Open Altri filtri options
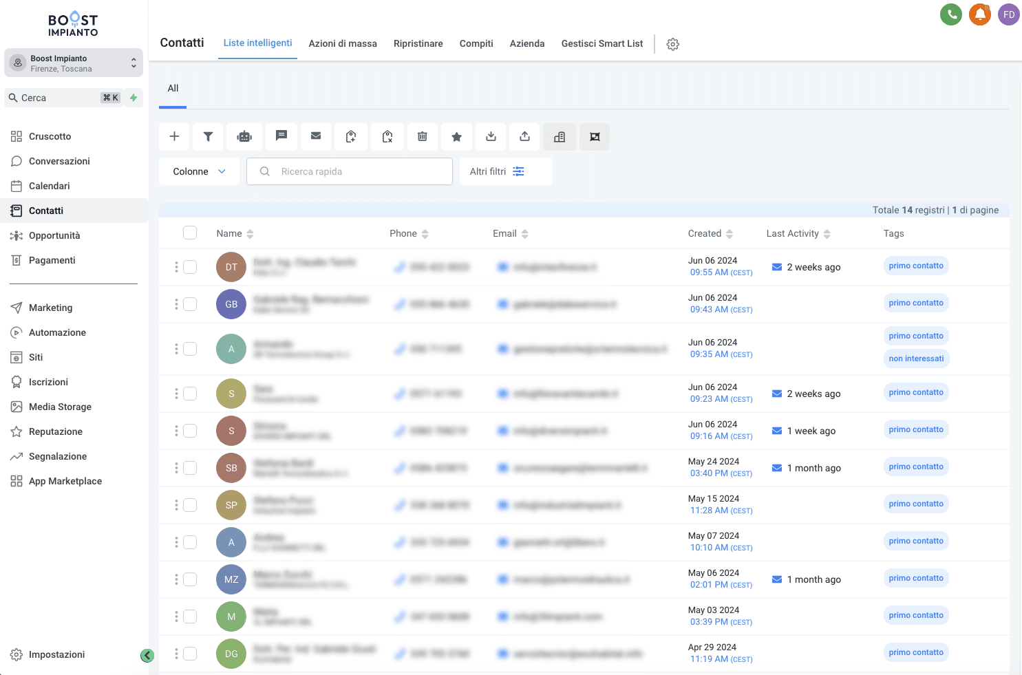Screen dimensions: 1022x675 pyautogui.click(x=506, y=171)
